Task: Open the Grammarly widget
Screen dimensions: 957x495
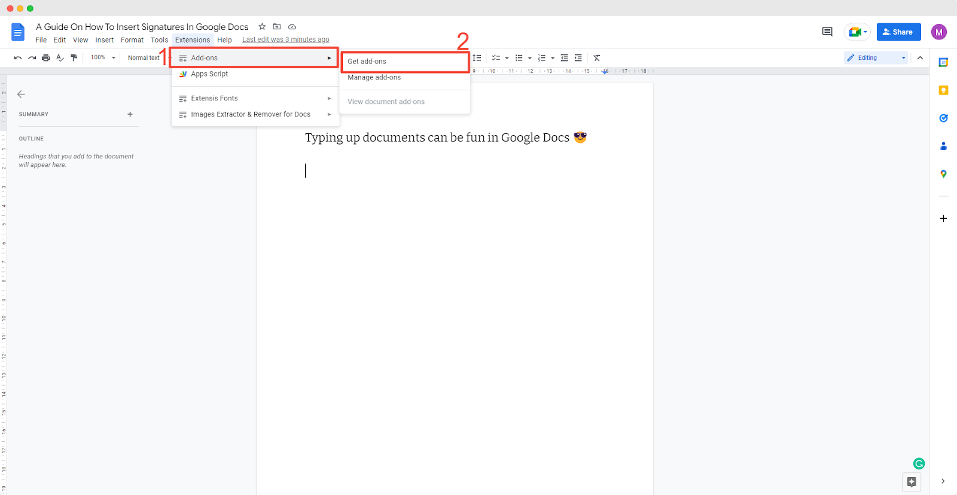Action: tap(919, 463)
